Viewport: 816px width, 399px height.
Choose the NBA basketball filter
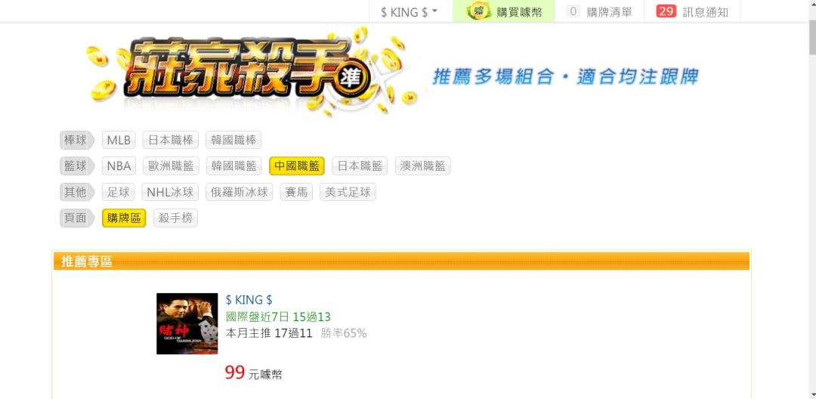click(x=119, y=166)
